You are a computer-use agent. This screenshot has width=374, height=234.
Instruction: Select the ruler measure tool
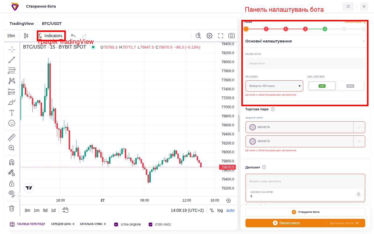[x=12, y=137]
